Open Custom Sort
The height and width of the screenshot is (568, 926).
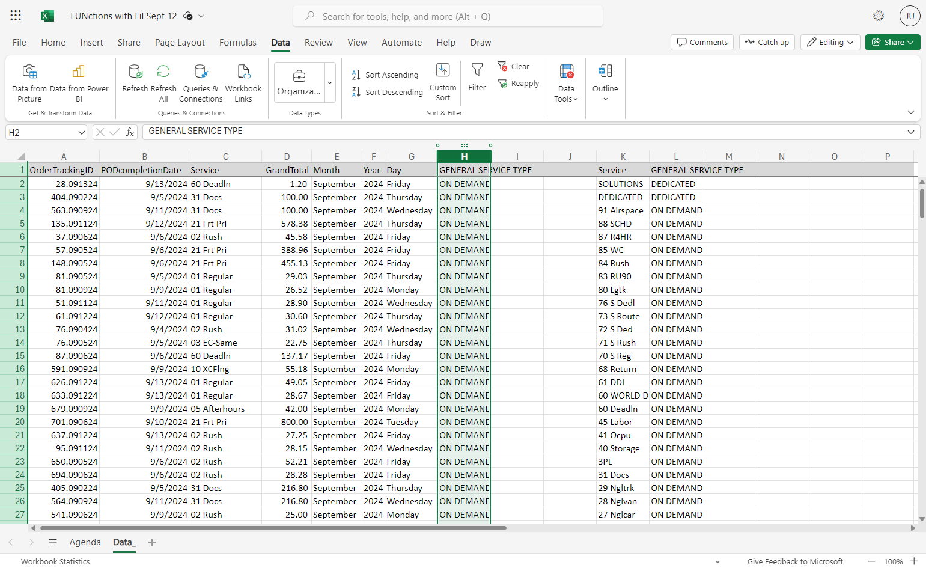pyautogui.click(x=443, y=82)
